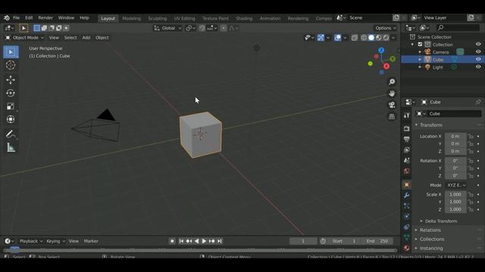
Task: Switch to the Sculpting workspace tab
Action: (157, 18)
